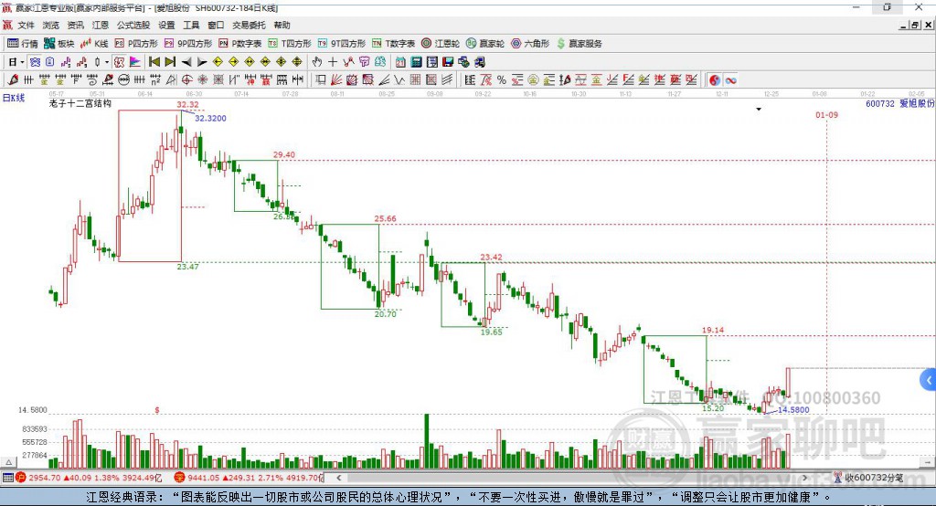Screen dimensions: 936x506
Task: Click the volume pane up-triangle button
Action: [8, 462]
